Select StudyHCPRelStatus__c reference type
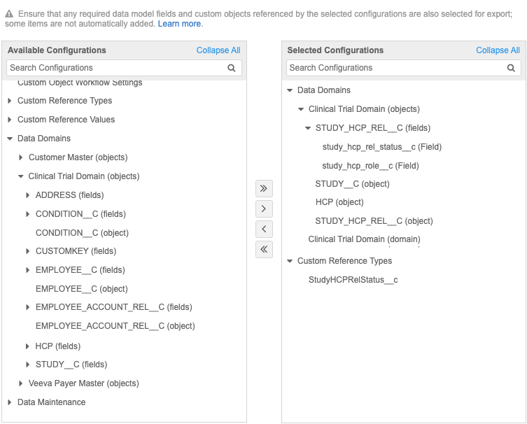Screen dimensions: 527x424 coord(353,280)
